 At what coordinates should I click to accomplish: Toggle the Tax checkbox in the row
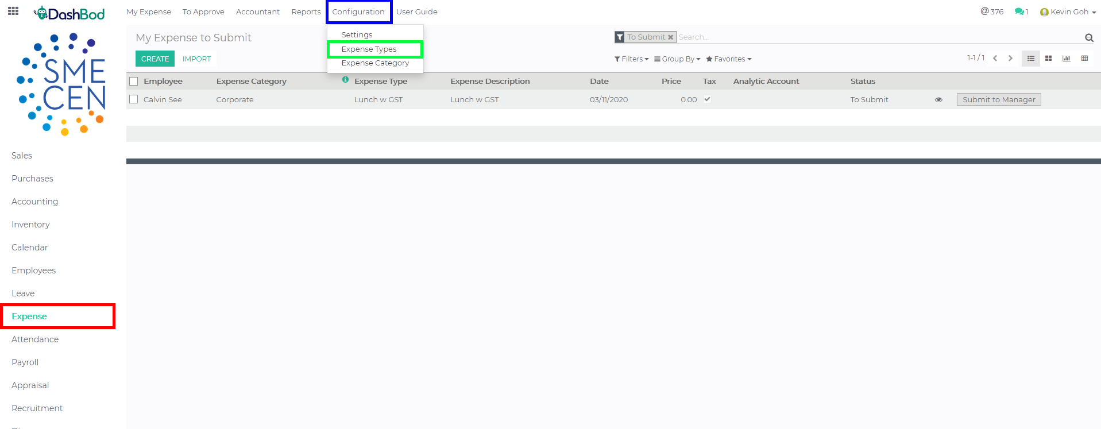point(707,99)
